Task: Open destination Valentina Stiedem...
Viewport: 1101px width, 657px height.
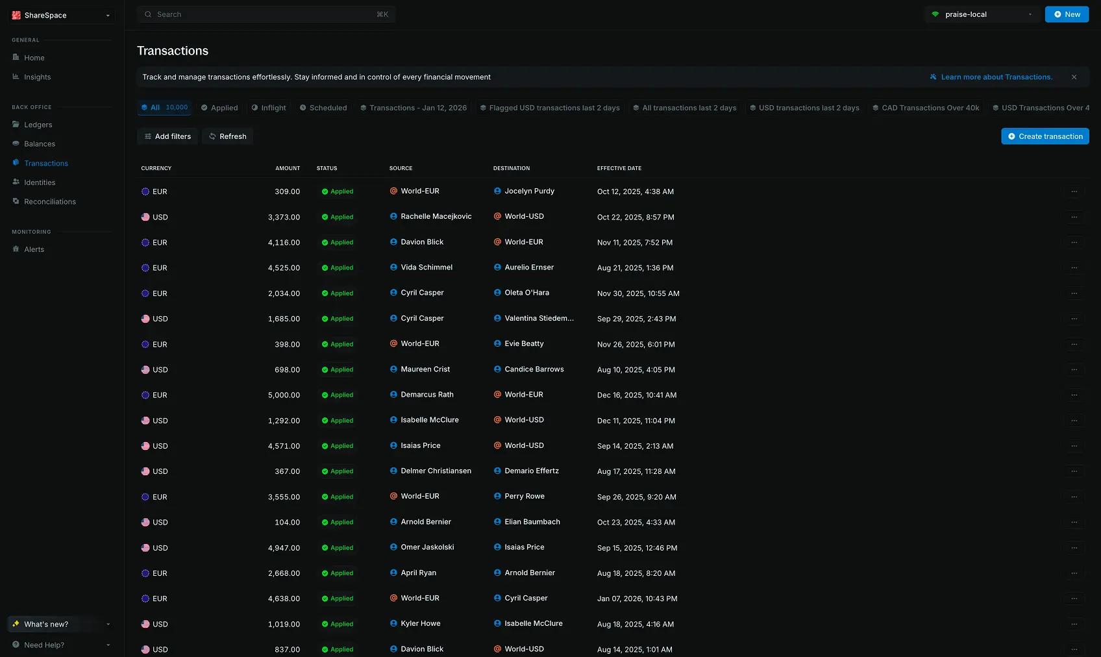Action: pos(539,318)
